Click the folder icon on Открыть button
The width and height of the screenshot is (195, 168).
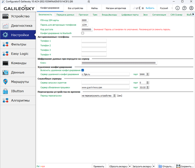[160, 166]
